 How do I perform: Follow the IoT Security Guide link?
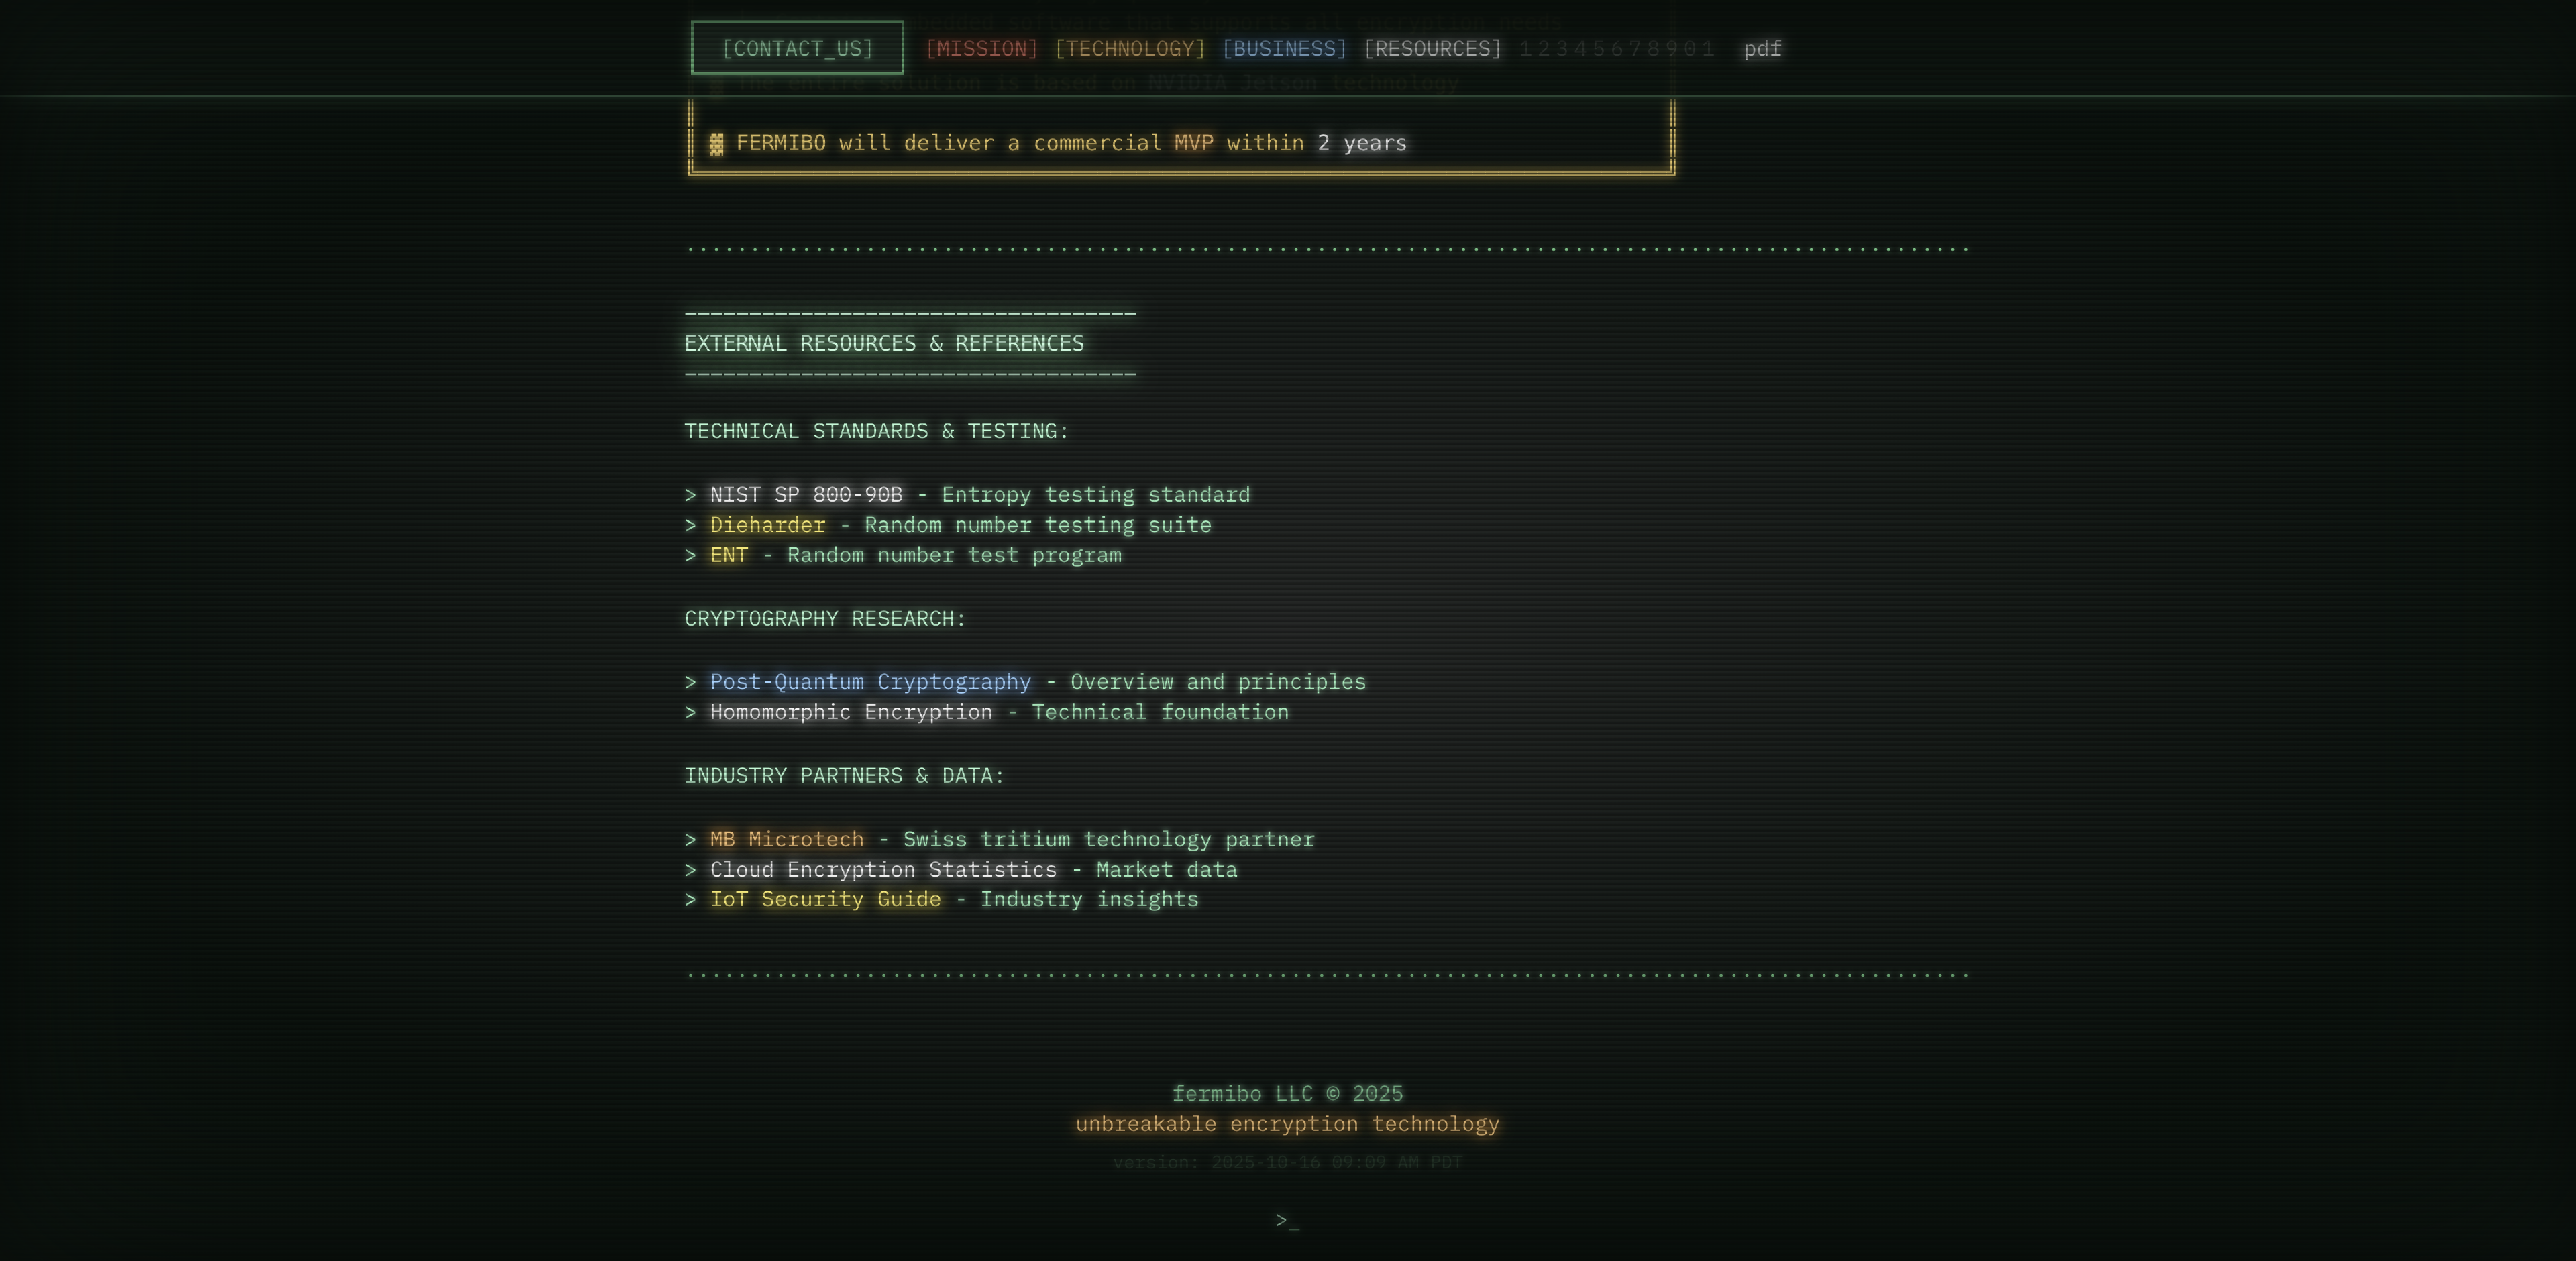pos(825,899)
